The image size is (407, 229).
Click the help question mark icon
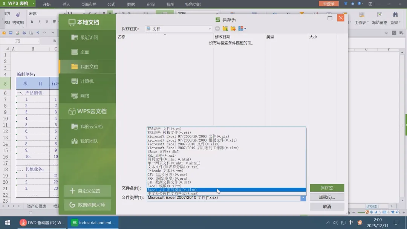click(359, 4)
